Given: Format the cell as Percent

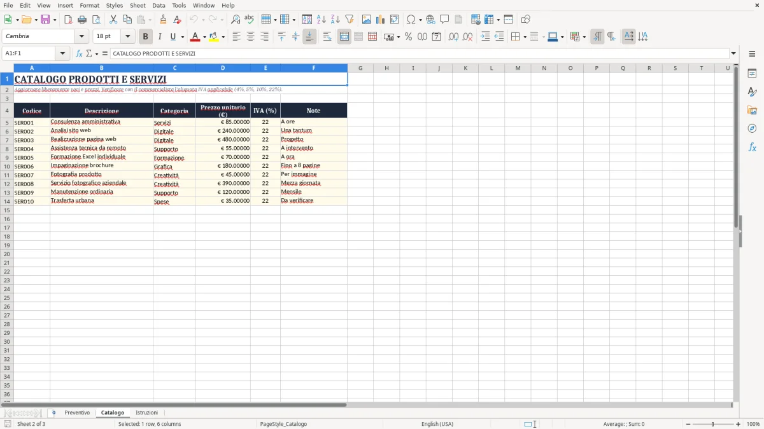Looking at the screenshot, I should pyautogui.click(x=408, y=37).
